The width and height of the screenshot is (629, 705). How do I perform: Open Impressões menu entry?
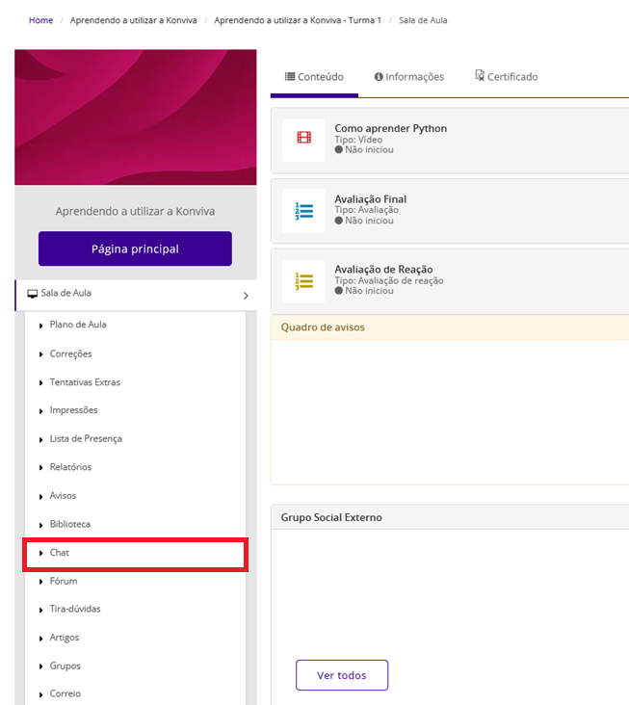73,410
